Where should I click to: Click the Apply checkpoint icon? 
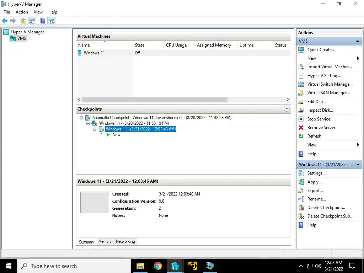301,182
